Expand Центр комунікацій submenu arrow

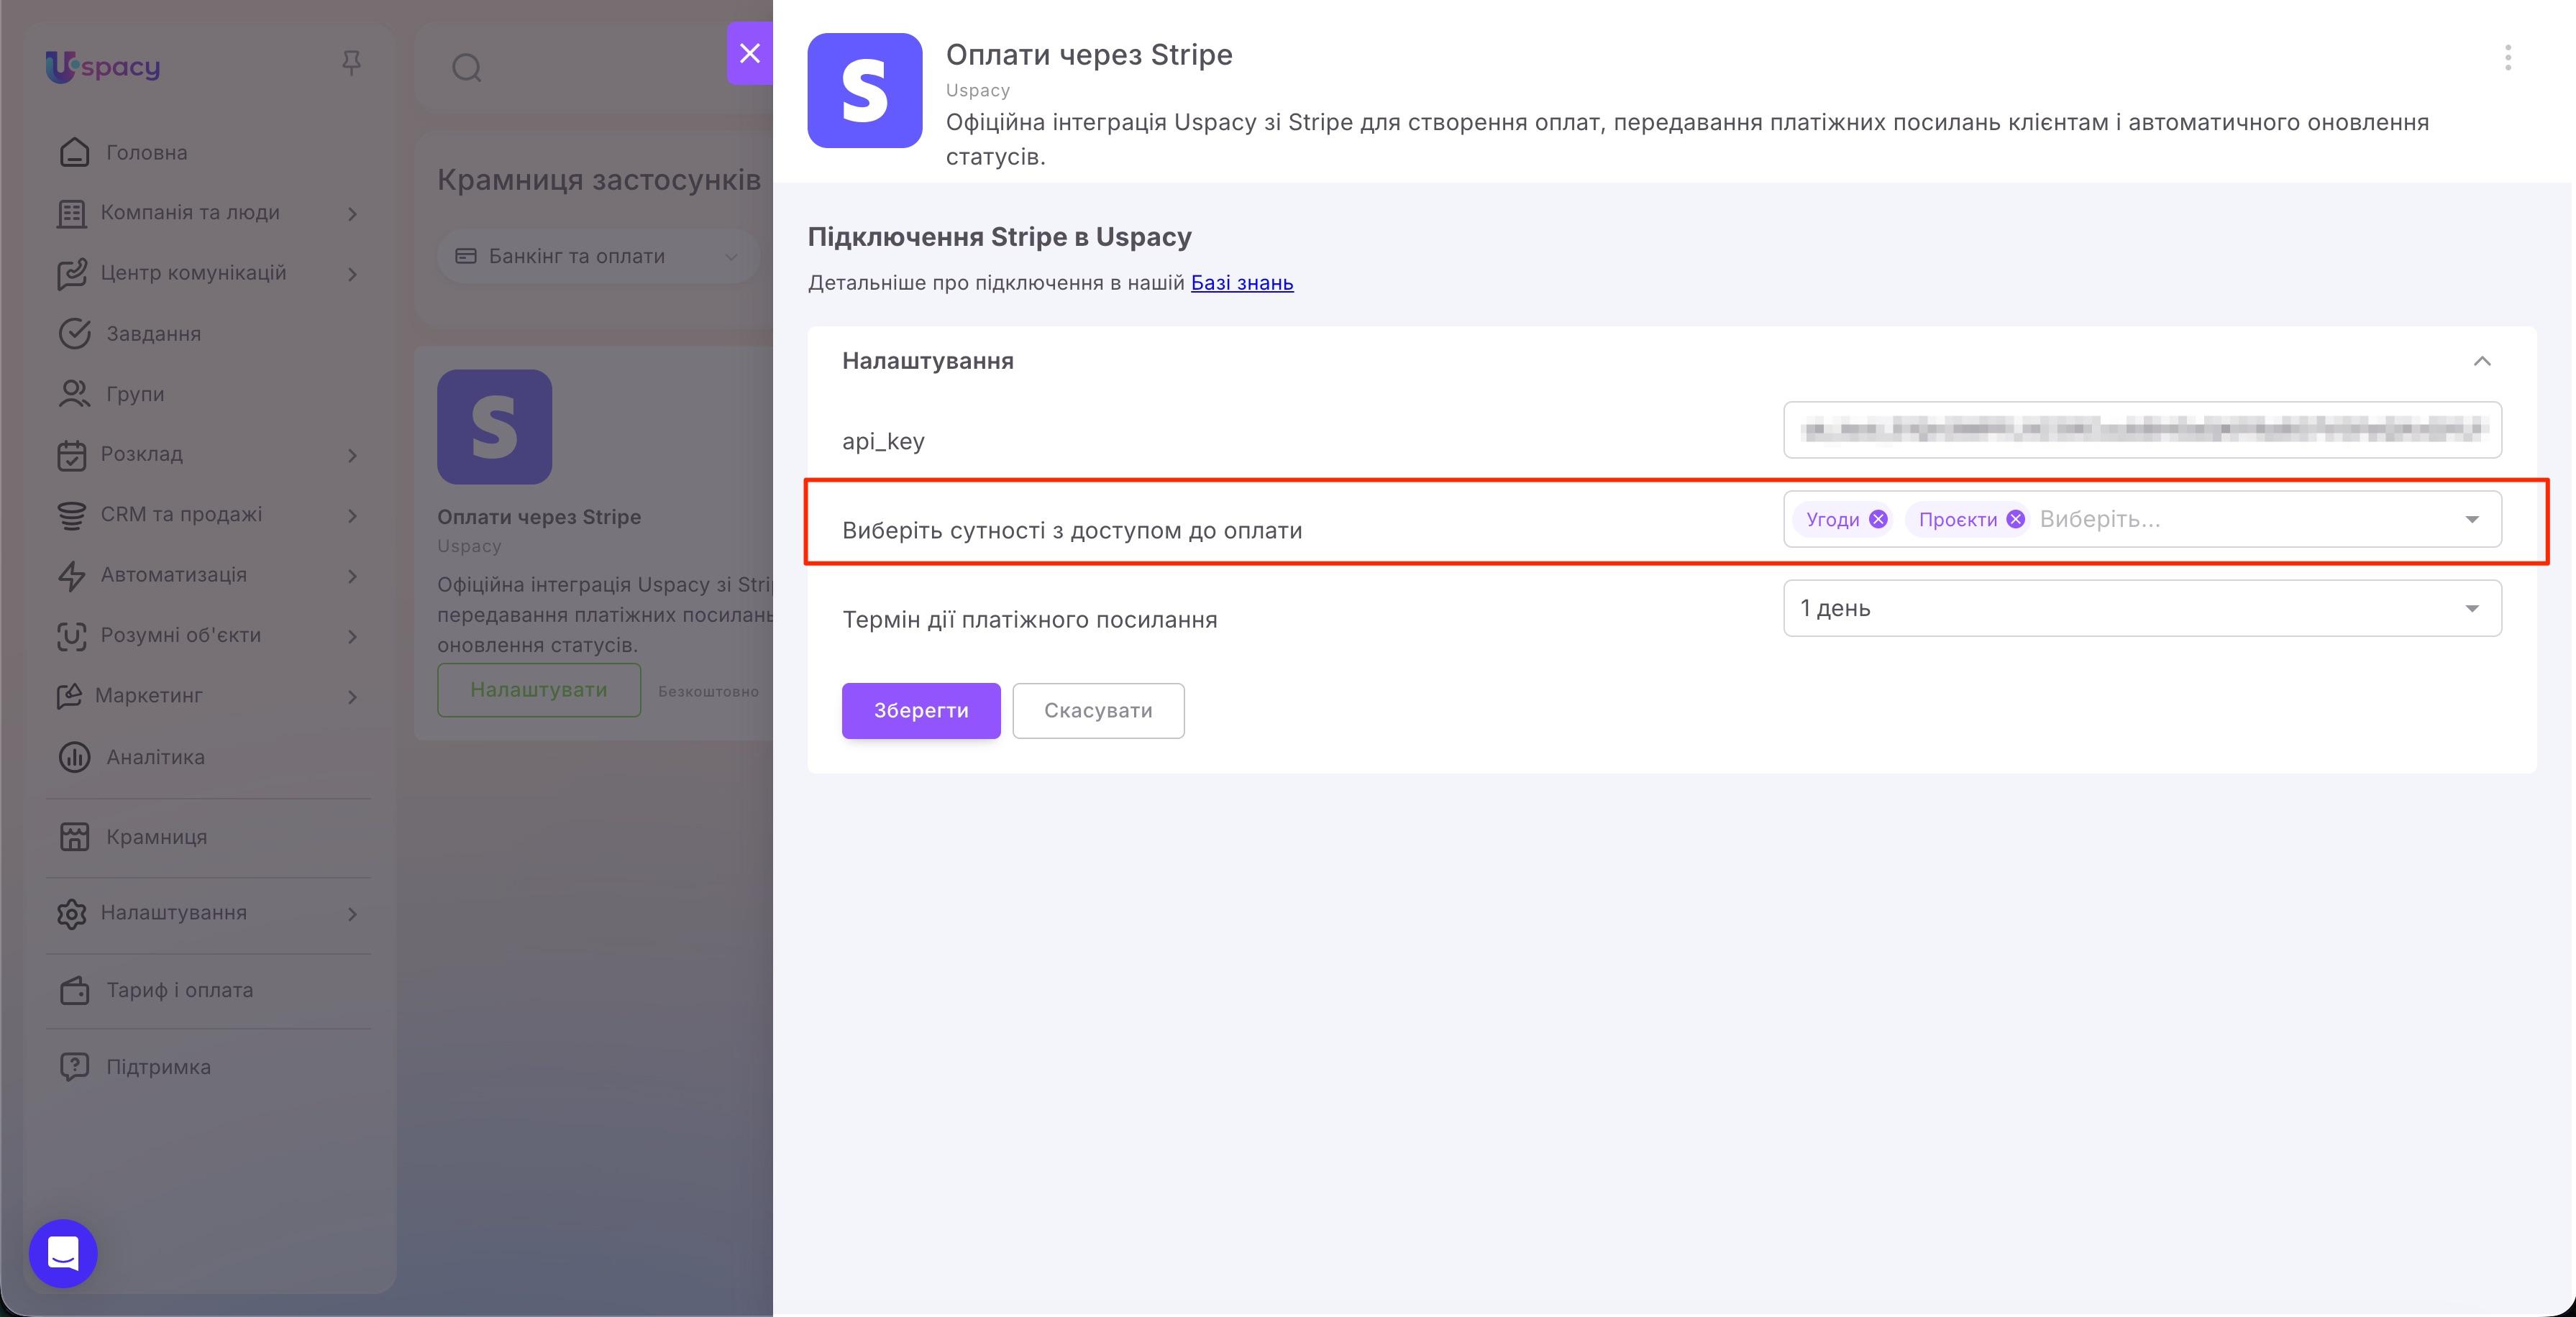[352, 274]
